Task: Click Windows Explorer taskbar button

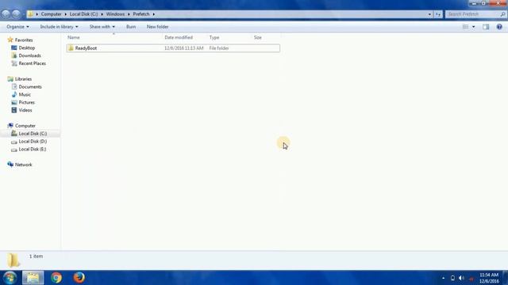Action: [33, 278]
